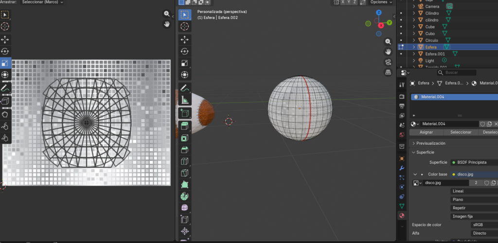This screenshot has width=498, height=243.
Task: Expand the Camera item in outliner
Action: (x=414, y=6)
